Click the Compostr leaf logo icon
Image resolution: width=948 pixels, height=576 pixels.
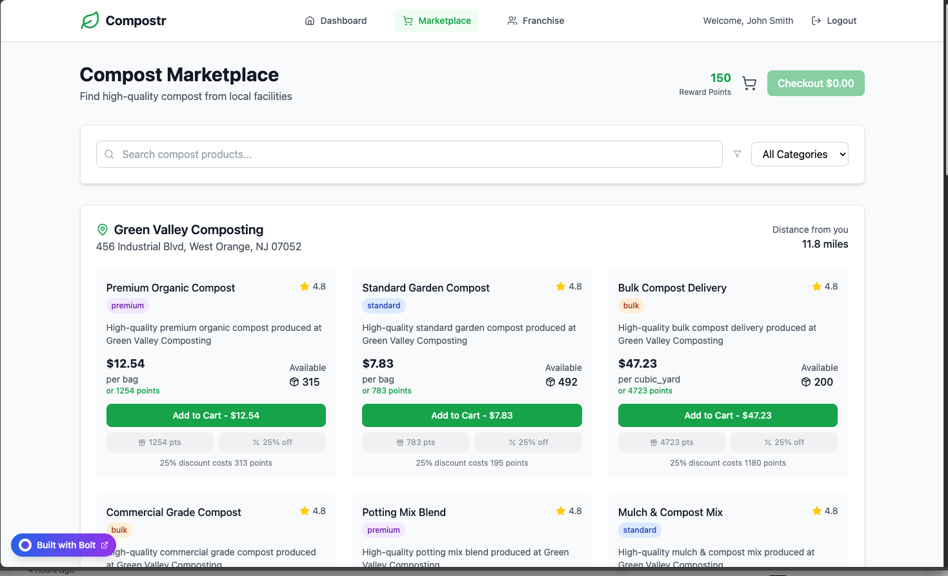pyautogui.click(x=90, y=21)
